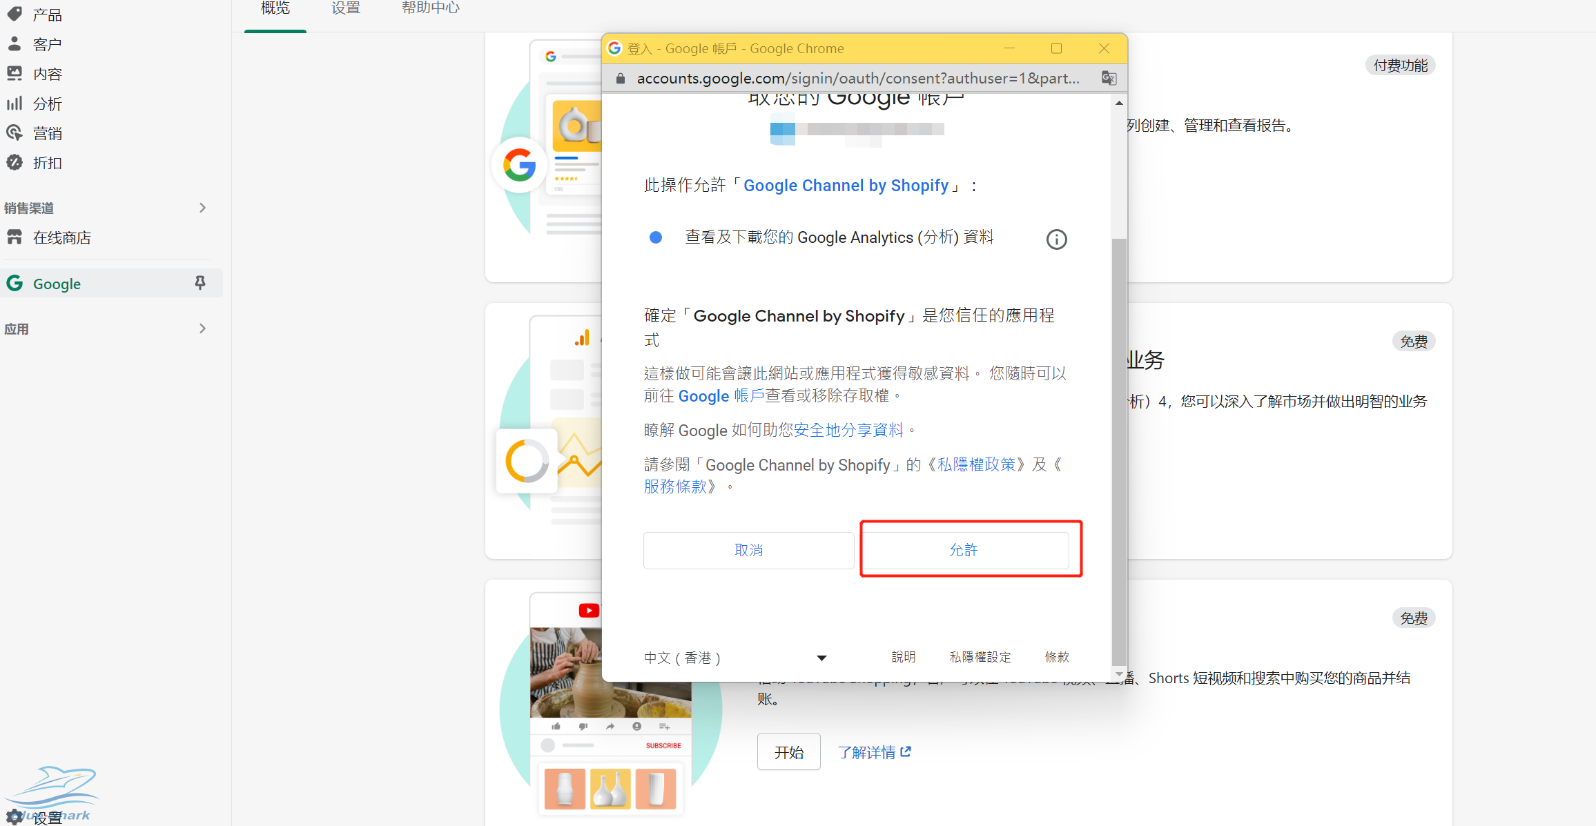The width and height of the screenshot is (1596, 826).
Task: Click the 取消 cancel button
Action: [x=748, y=550]
